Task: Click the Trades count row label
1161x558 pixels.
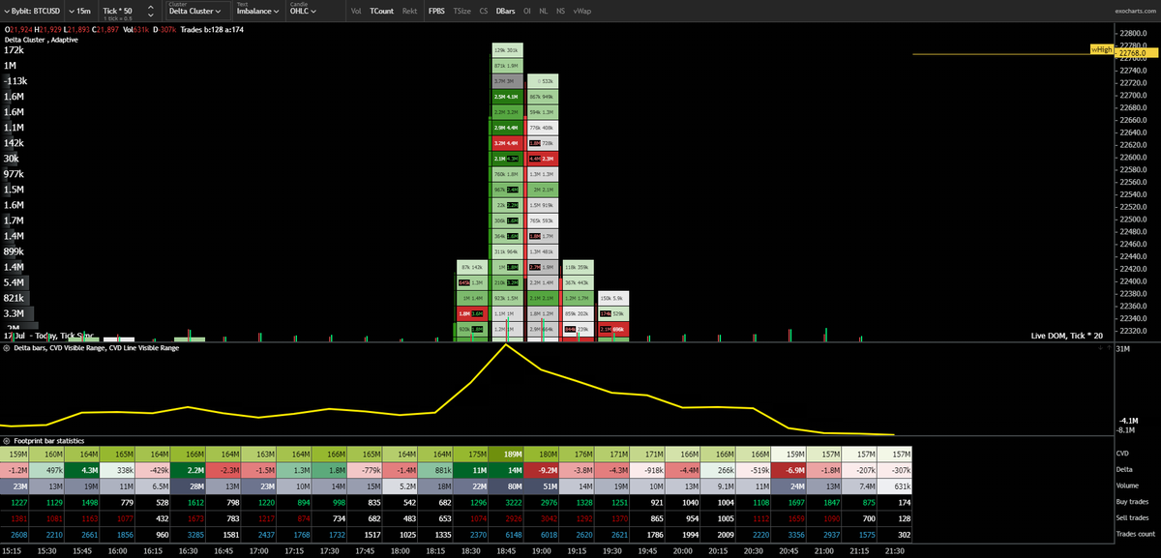Action: pyautogui.click(x=1136, y=534)
